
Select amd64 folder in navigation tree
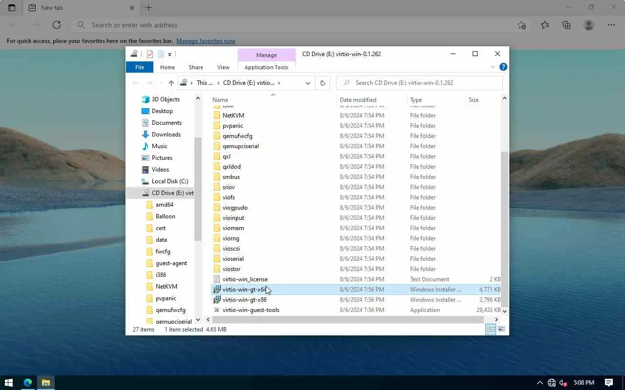point(165,205)
